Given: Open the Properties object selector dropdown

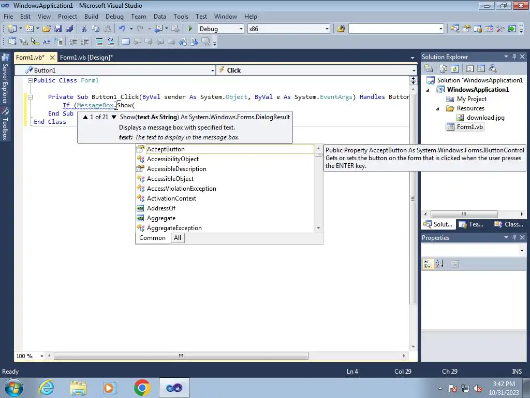Looking at the screenshot, I should tap(522, 251).
